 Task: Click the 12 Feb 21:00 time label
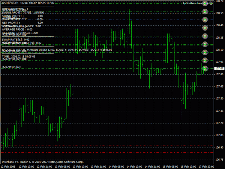click(44, 167)
